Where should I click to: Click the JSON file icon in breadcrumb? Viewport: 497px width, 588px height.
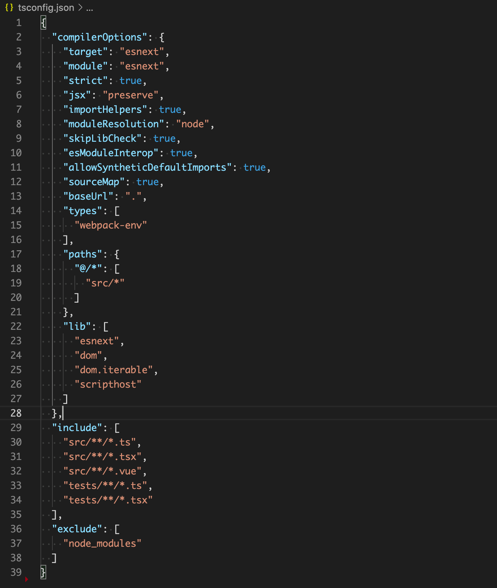[9, 7]
